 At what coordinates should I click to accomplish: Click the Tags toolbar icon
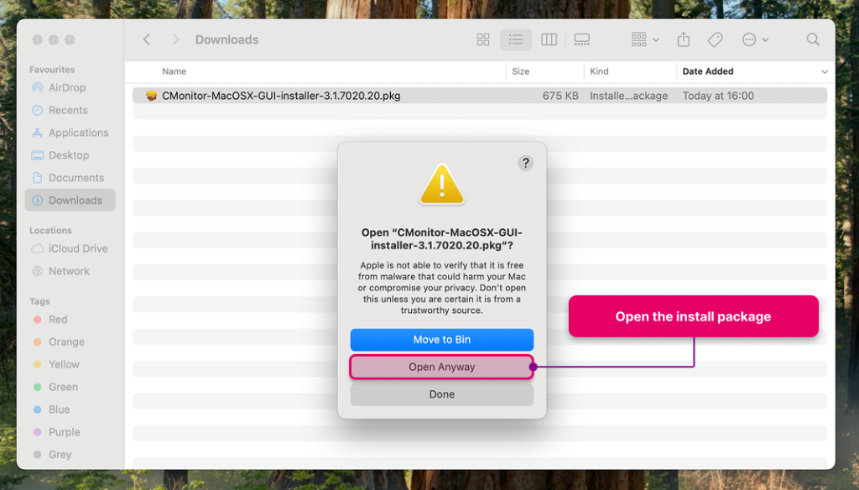(715, 39)
